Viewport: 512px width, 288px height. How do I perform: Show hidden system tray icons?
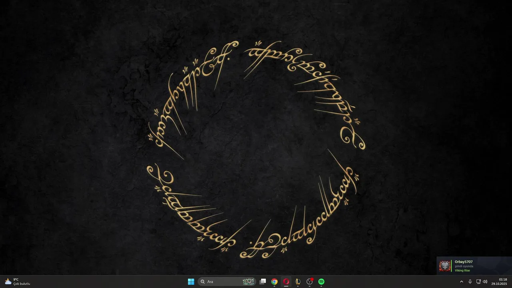(461, 282)
